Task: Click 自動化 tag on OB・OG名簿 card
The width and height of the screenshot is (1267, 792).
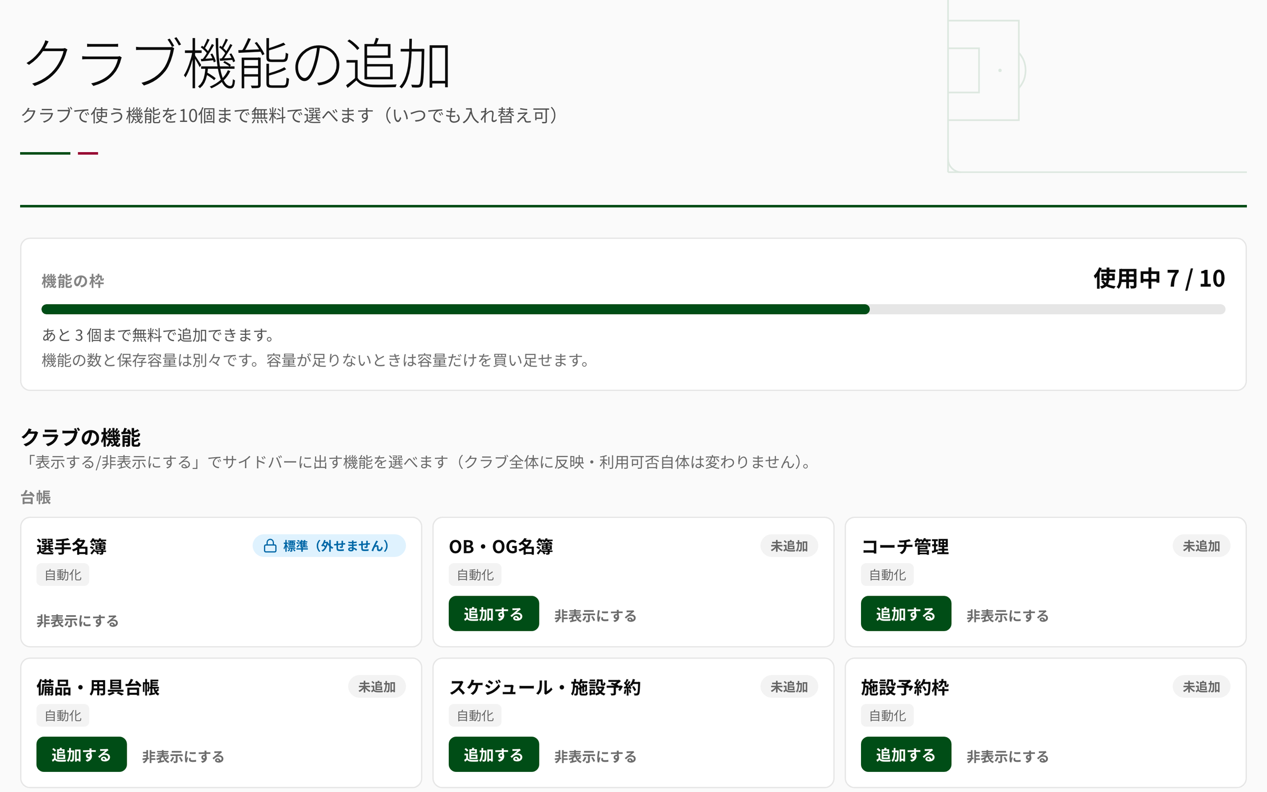Action: pos(475,574)
